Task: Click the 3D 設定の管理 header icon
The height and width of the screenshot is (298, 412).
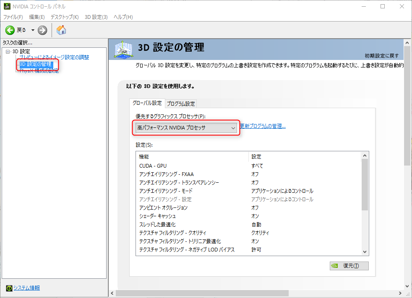Action: click(x=123, y=49)
